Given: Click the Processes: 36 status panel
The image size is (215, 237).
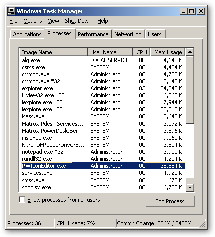Looking at the screenshot, I should (30, 223).
